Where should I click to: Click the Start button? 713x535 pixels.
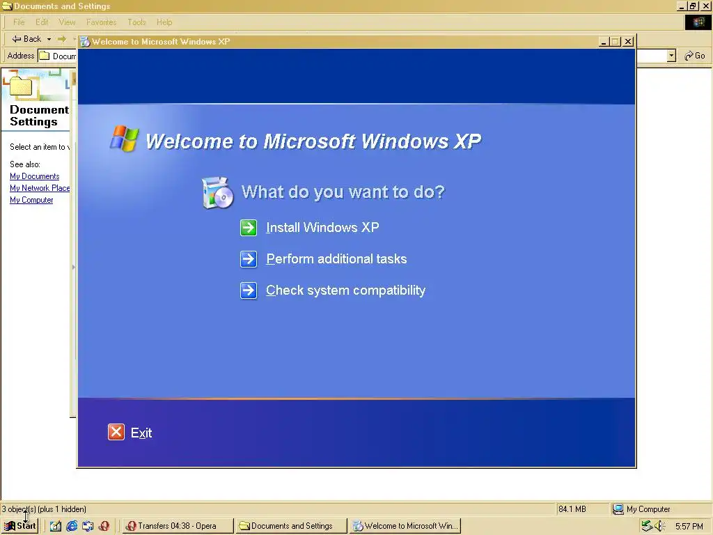point(20,526)
